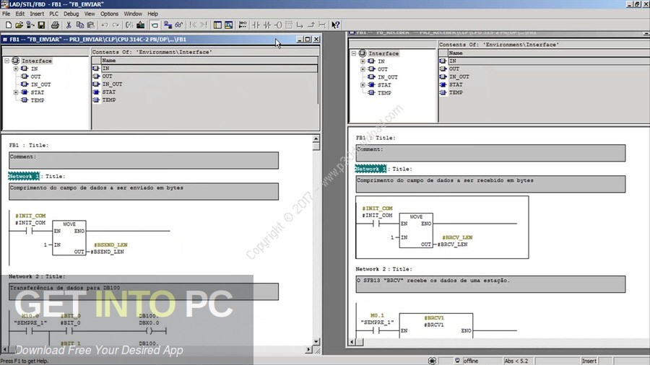The width and height of the screenshot is (650, 365).
Task: Save the block with the floppy disk icon
Action: click(41, 25)
